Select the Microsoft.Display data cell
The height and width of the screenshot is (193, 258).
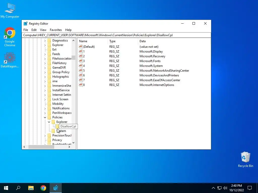(x=151, y=52)
